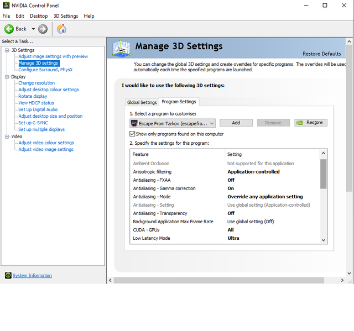Open Rotate display page
This screenshot has height=331, width=354.
click(33, 96)
